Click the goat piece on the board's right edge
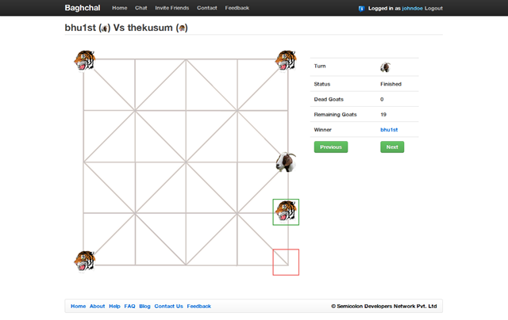This screenshot has height=320, width=508. tap(286, 162)
